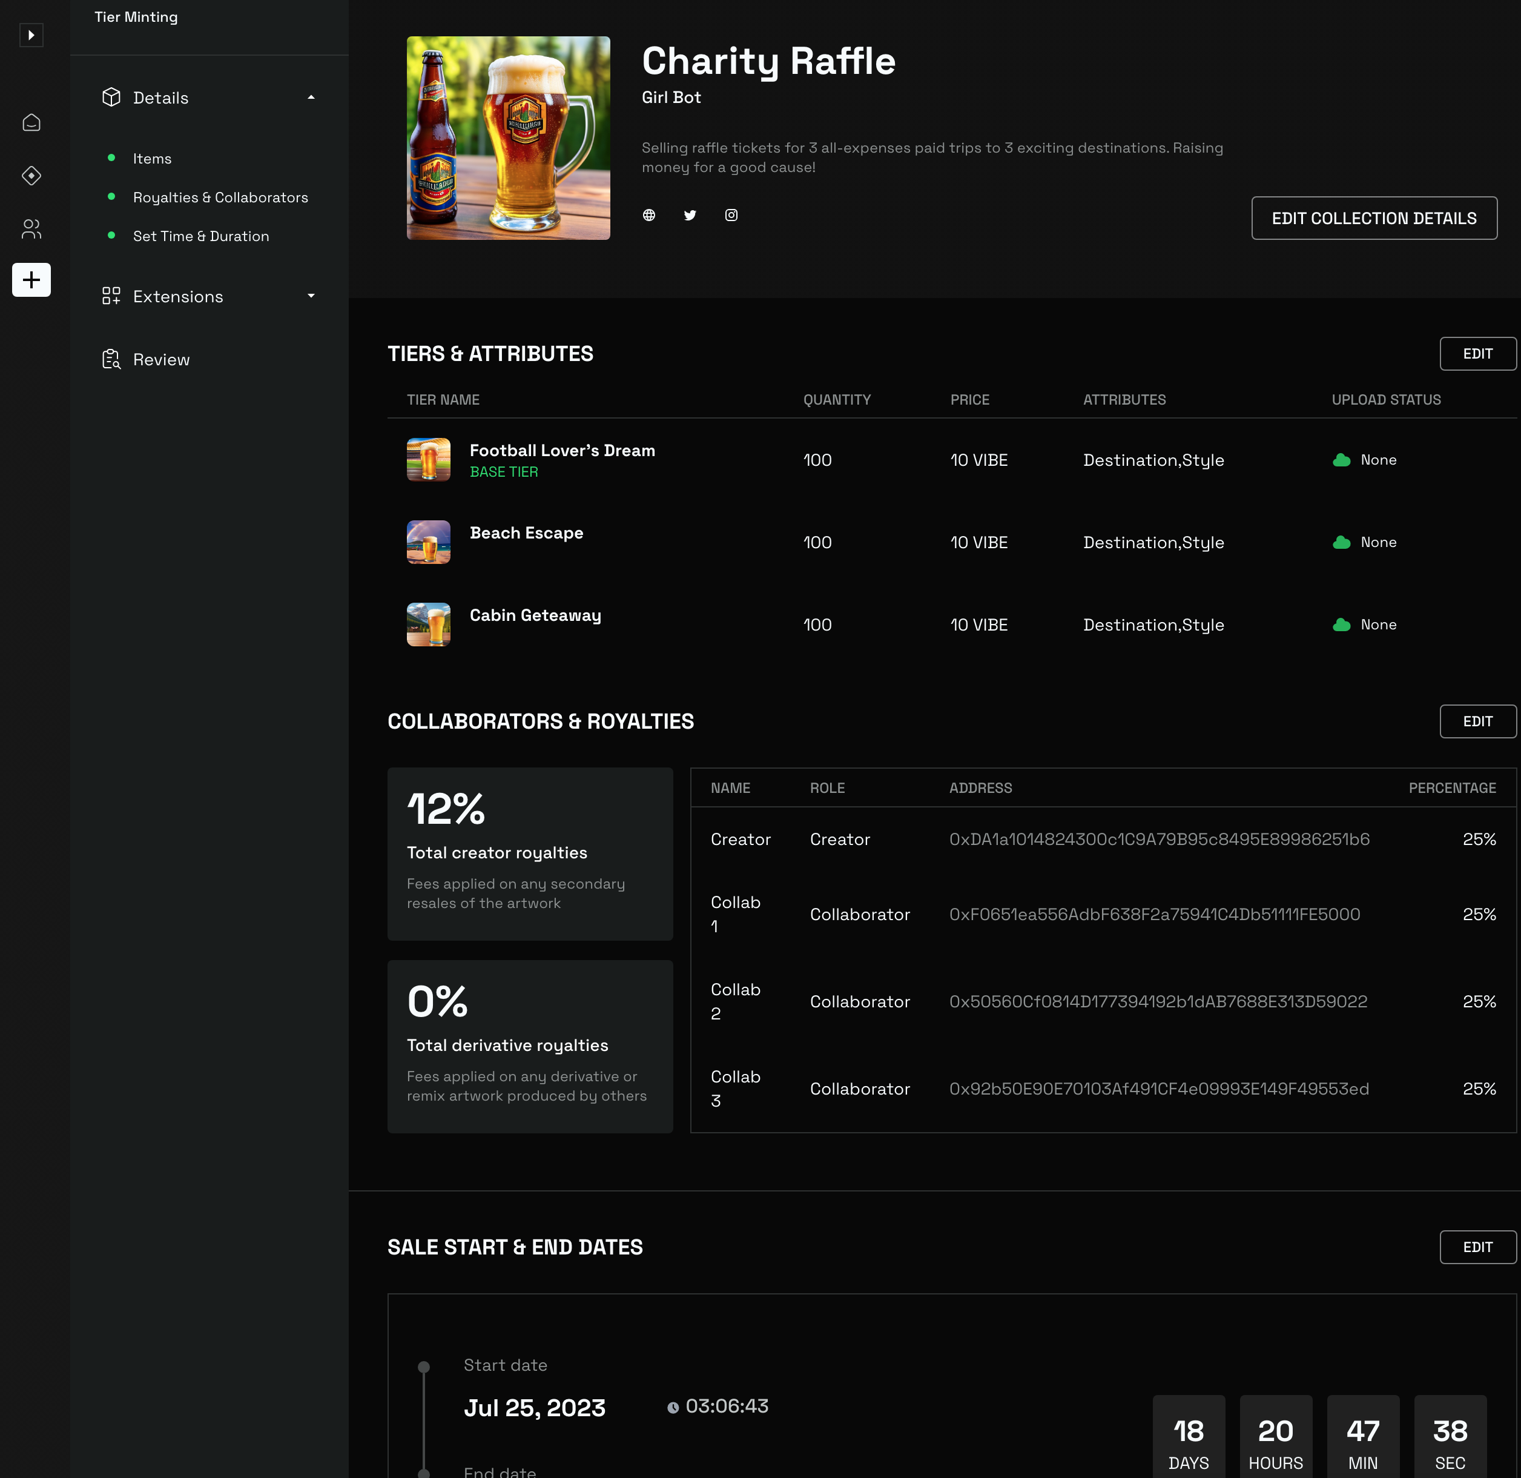Collapse the Details section arrow
Image resolution: width=1521 pixels, height=1478 pixels.
click(x=311, y=98)
